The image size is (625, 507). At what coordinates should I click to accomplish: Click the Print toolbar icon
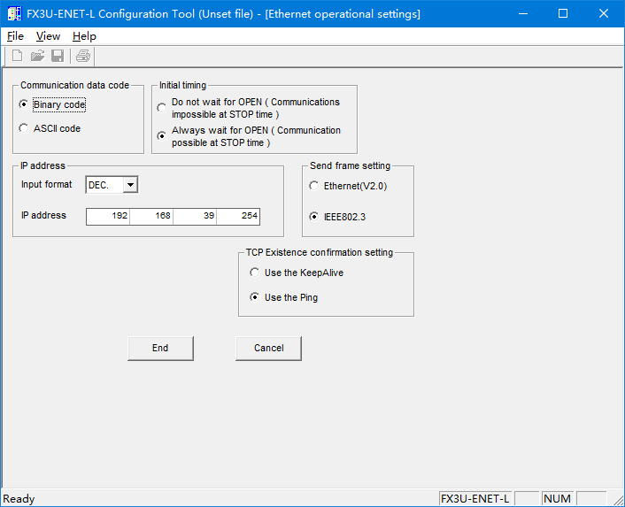click(82, 57)
